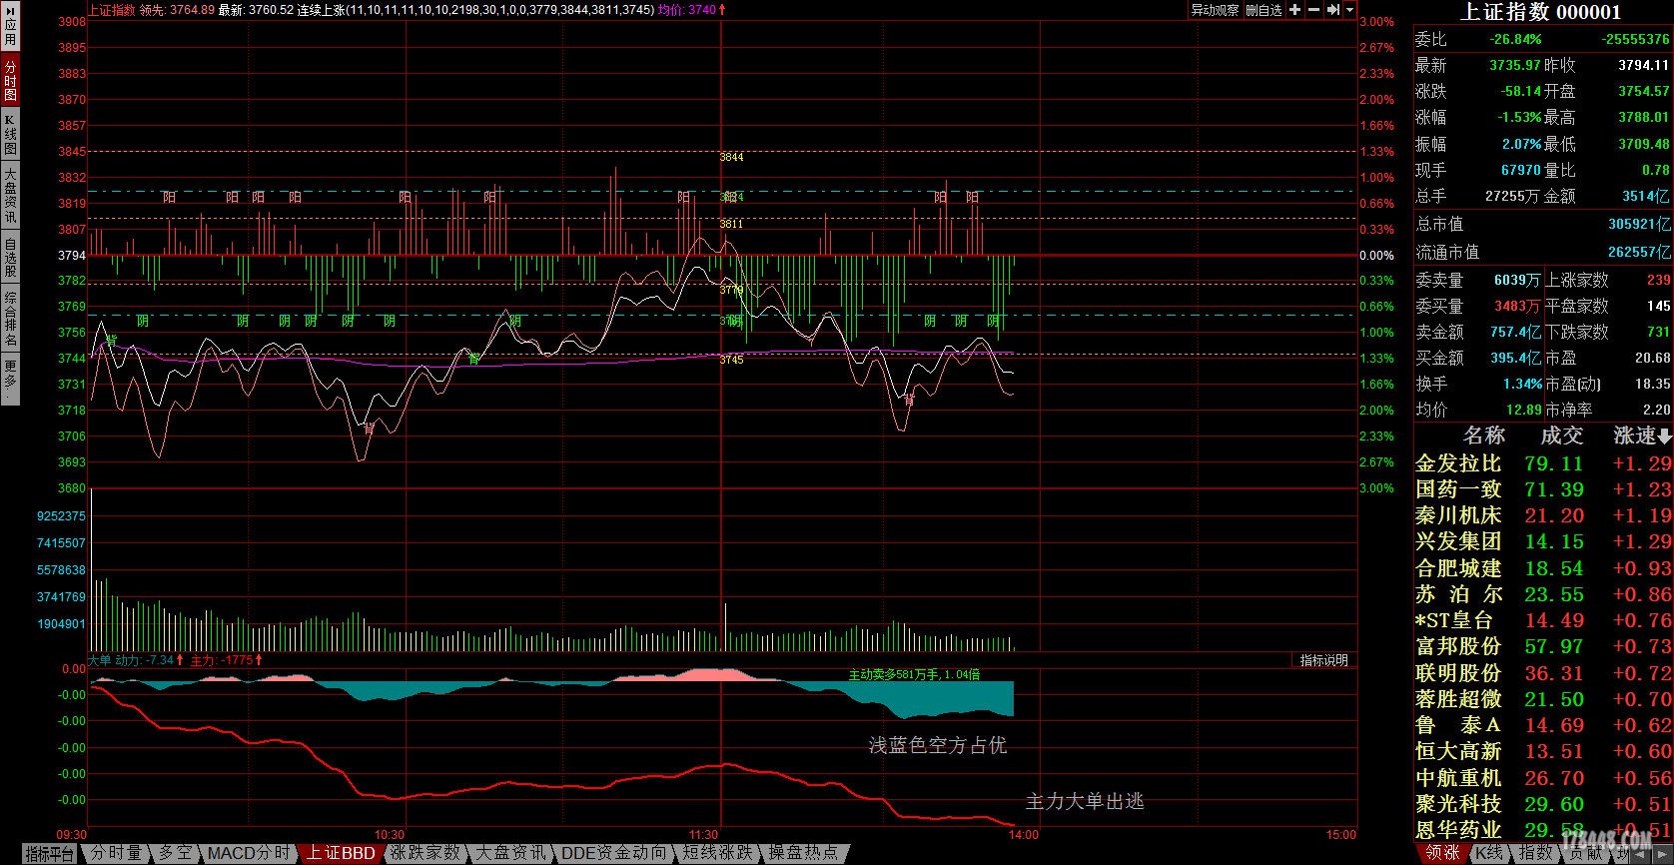Switch to the 操盘热点 tab
This screenshot has width=1674, height=865.
(x=805, y=854)
